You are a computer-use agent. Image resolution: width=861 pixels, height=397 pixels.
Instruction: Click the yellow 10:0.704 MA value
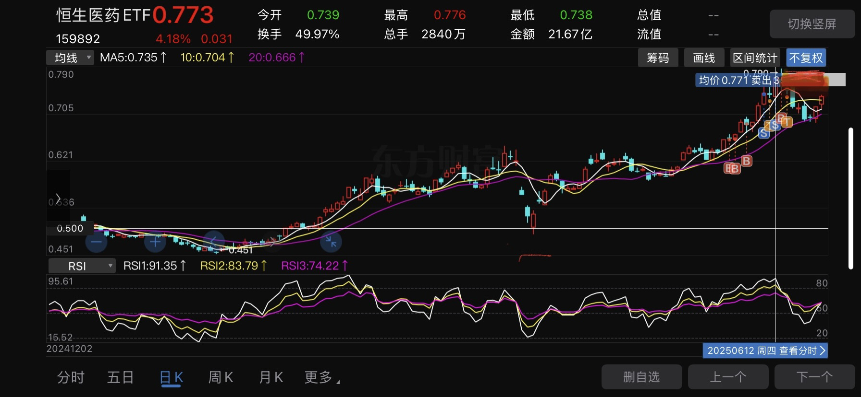click(207, 58)
